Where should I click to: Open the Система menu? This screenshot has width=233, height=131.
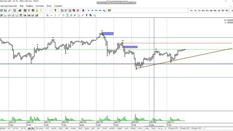pyautogui.click(x=40, y=6)
